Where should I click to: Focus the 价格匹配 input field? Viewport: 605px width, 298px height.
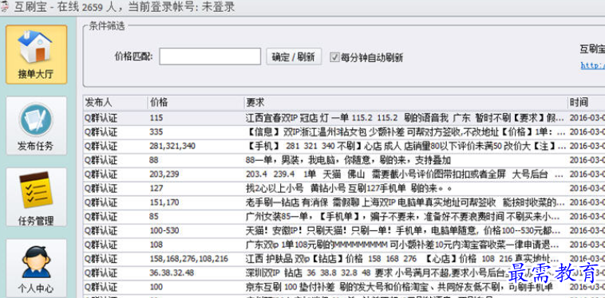click(x=210, y=57)
